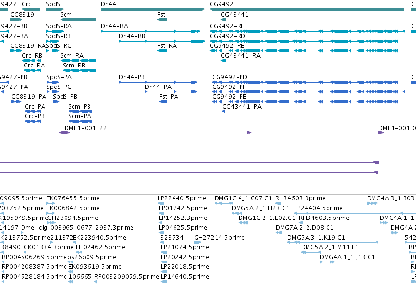Select the GH23094.5prime label

pyautogui.click(x=73, y=218)
